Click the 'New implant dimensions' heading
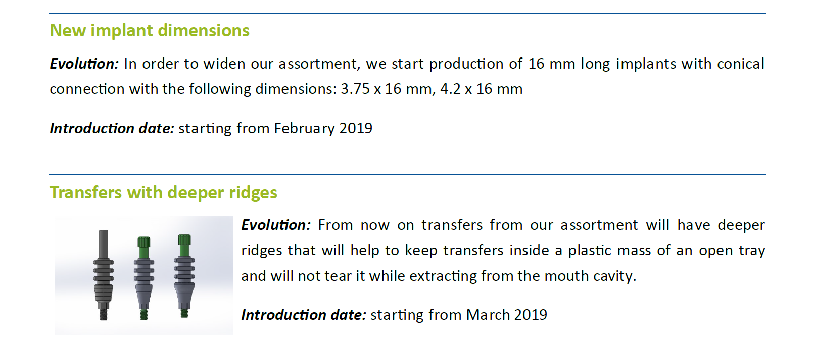 (150, 31)
